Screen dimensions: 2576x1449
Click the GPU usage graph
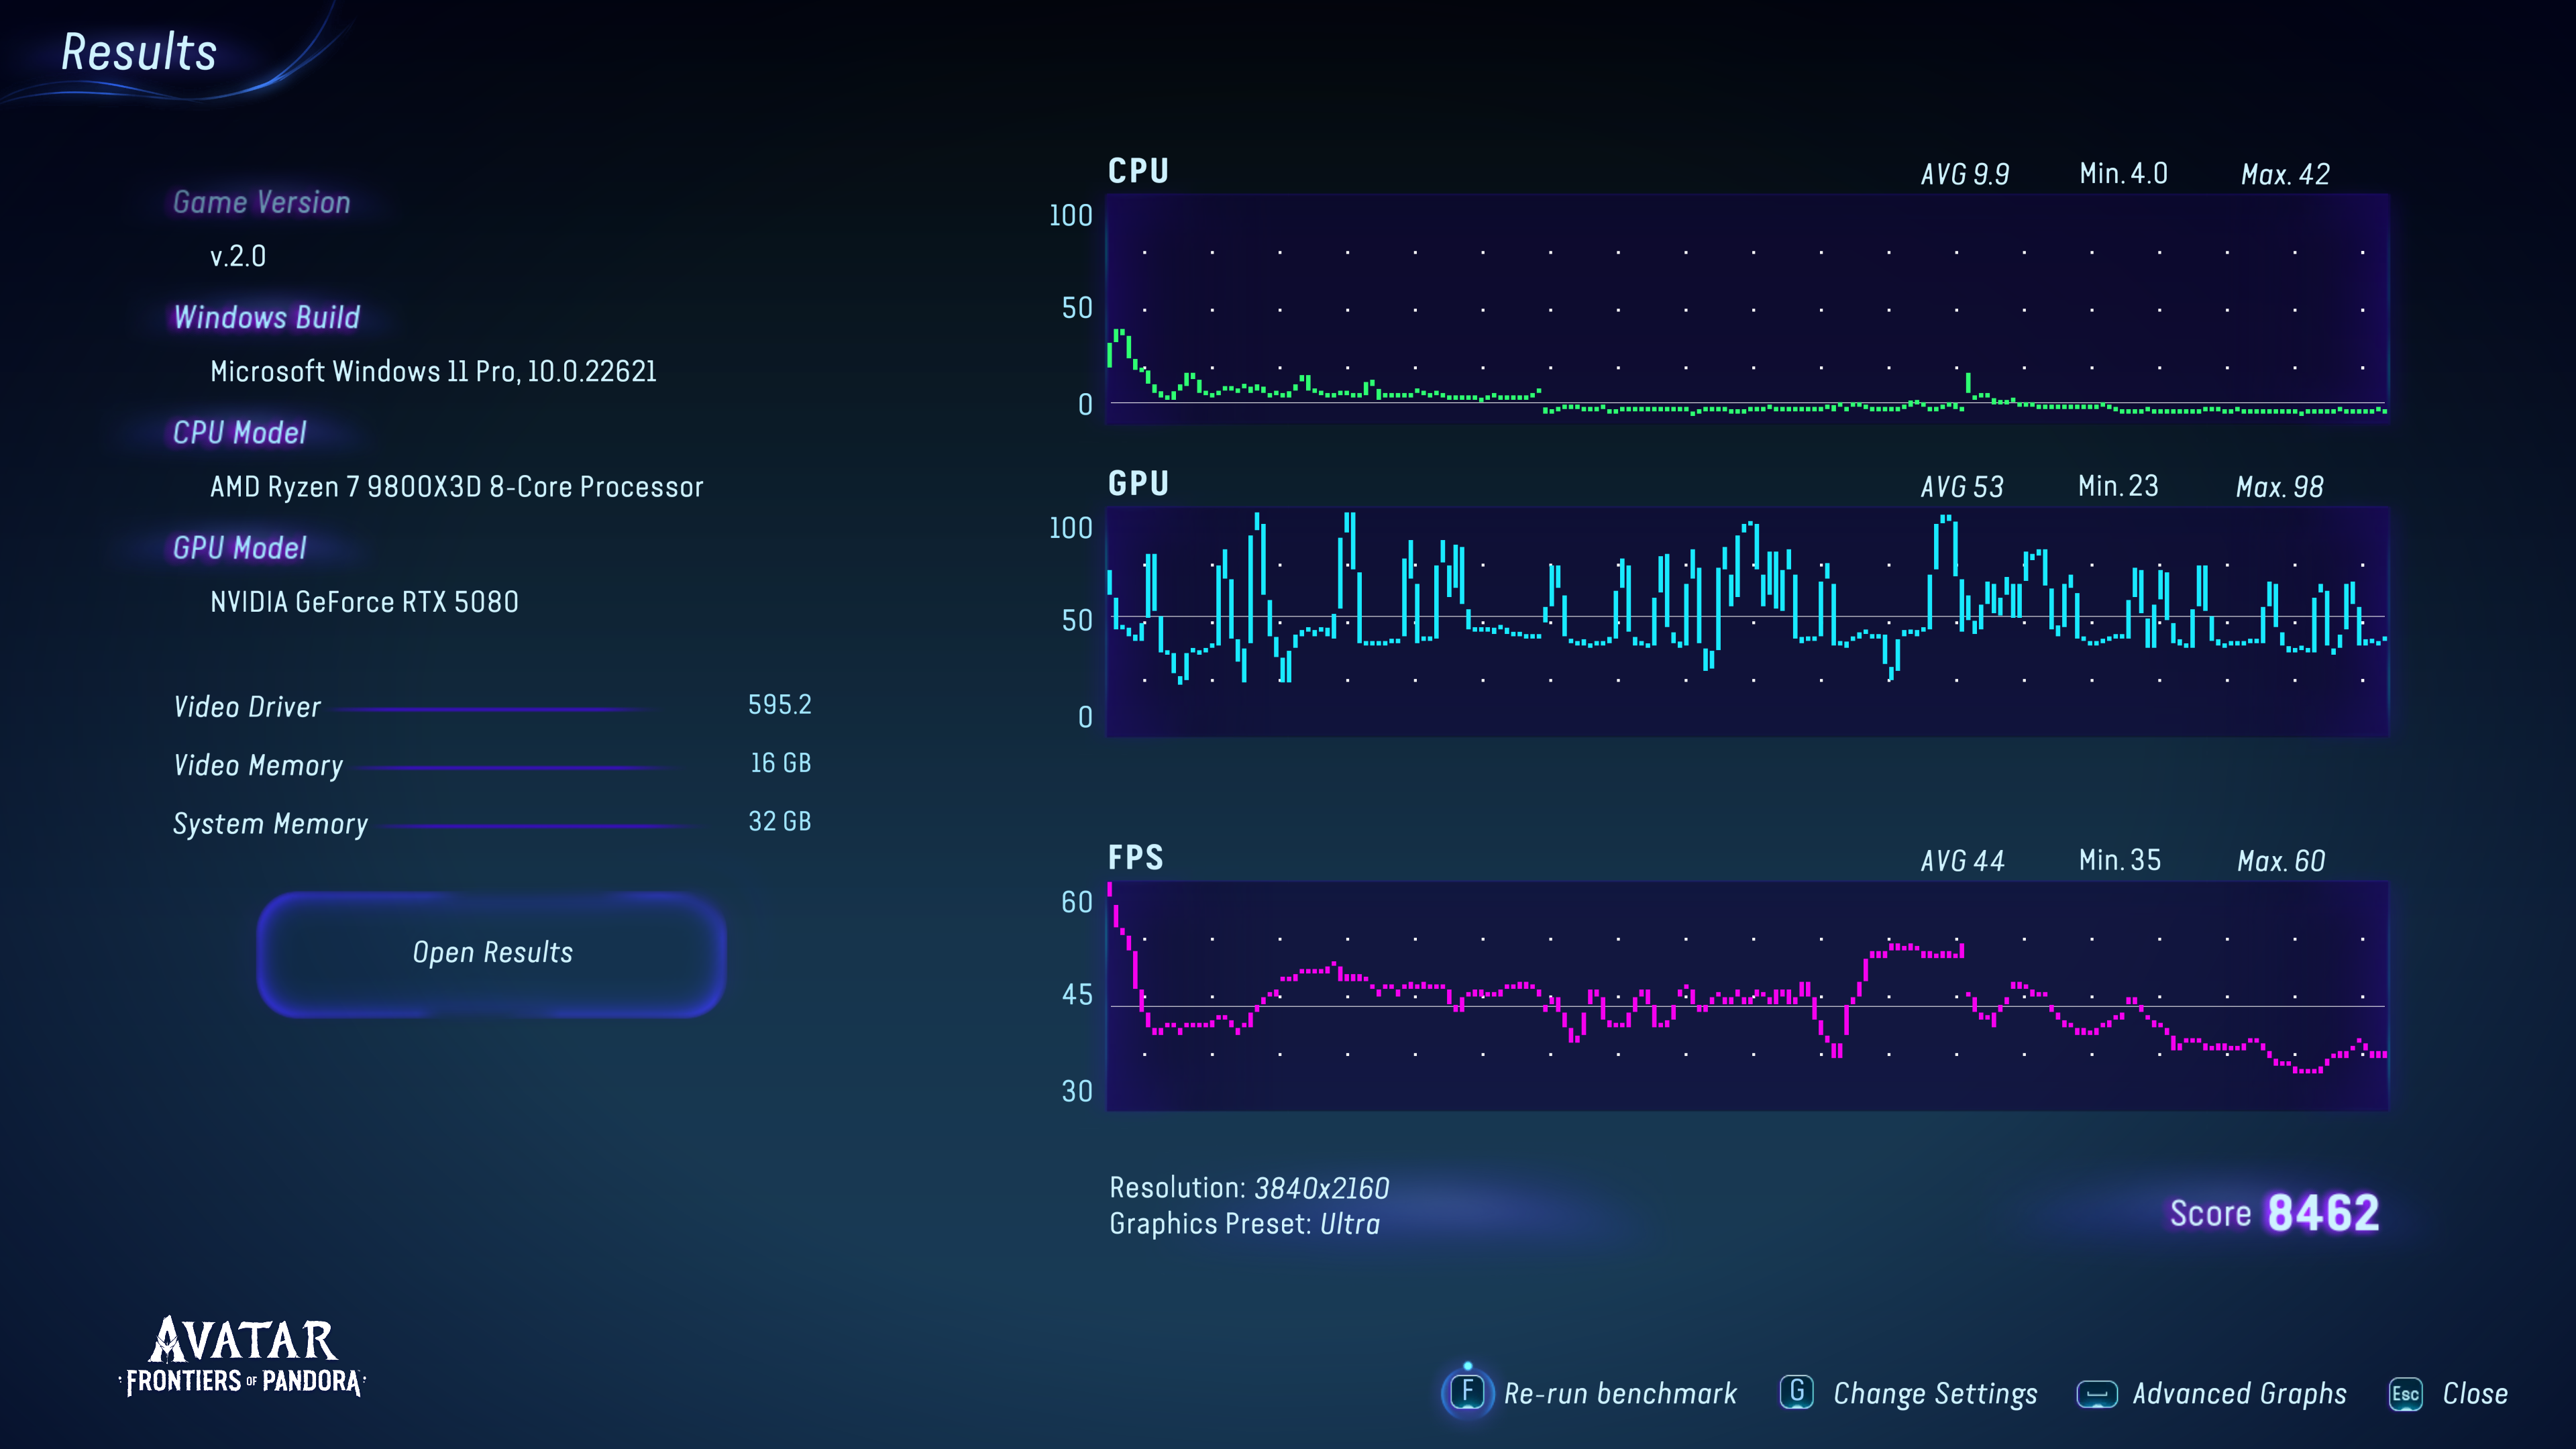(1746, 621)
